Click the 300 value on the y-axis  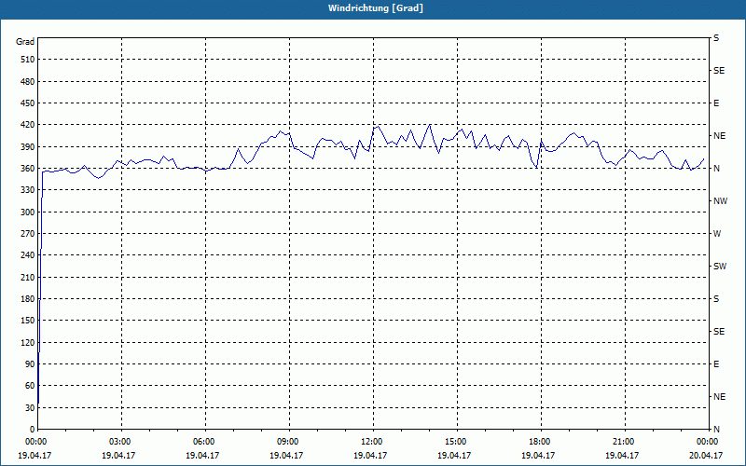[28, 212]
